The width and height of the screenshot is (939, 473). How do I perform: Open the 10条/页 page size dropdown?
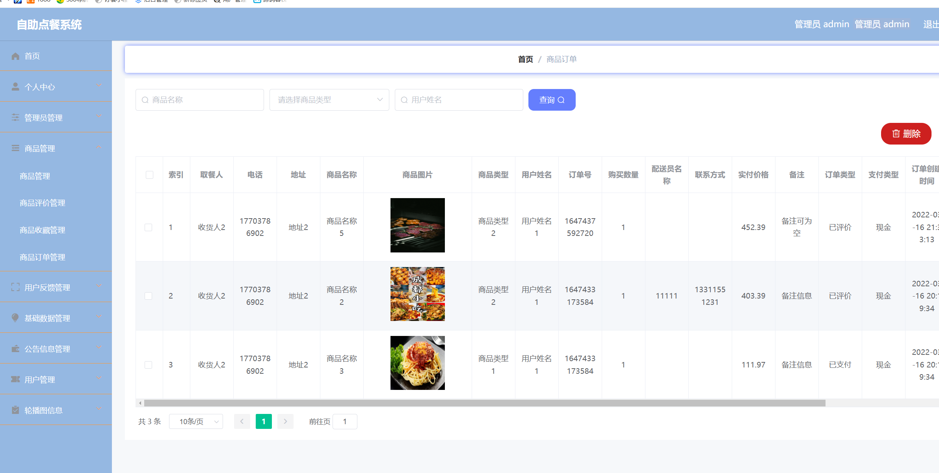[196, 421]
